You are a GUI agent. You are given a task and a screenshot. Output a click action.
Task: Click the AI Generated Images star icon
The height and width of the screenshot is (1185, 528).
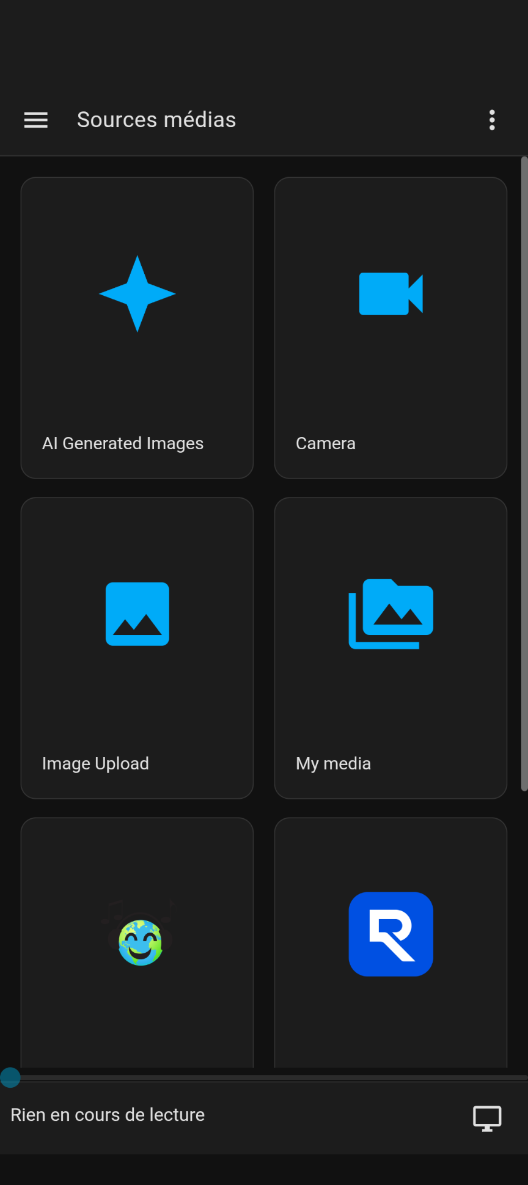click(x=137, y=294)
